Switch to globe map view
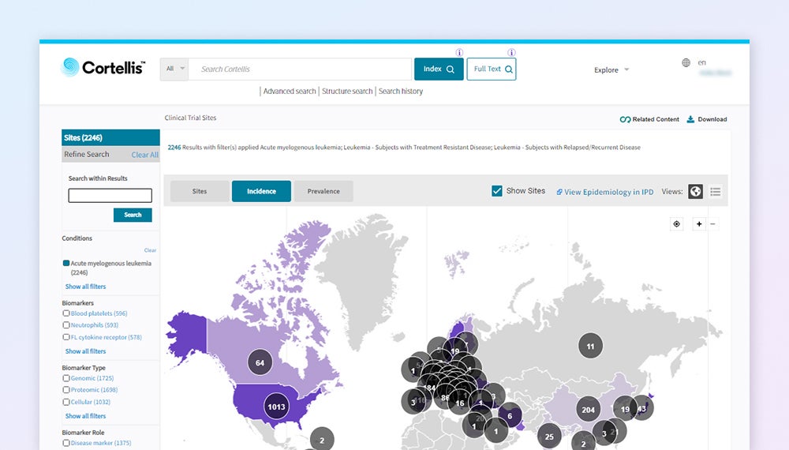 (x=695, y=191)
